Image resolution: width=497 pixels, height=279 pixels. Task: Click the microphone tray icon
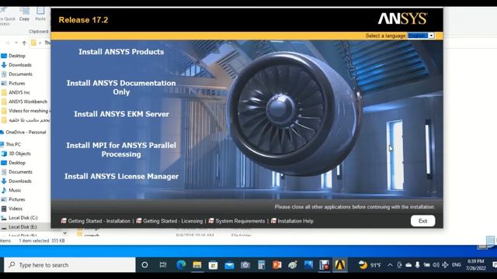coord(418,265)
